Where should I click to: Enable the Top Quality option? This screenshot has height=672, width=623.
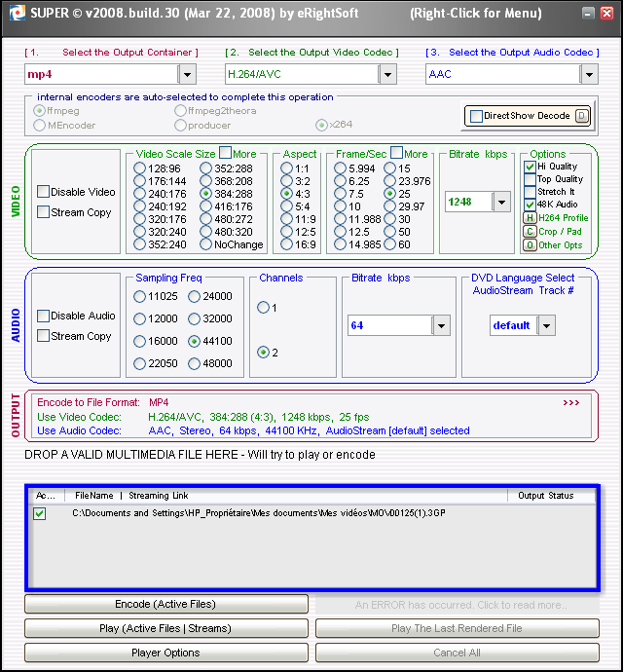tap(530, 179)
